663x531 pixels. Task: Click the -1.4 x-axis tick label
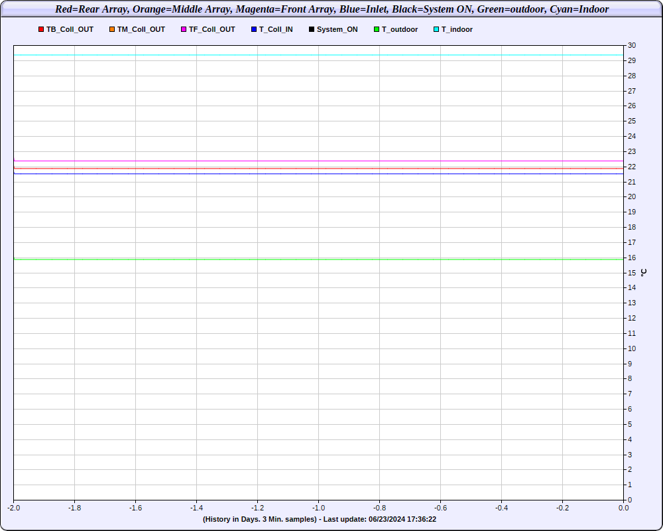[x=196, y=508]
